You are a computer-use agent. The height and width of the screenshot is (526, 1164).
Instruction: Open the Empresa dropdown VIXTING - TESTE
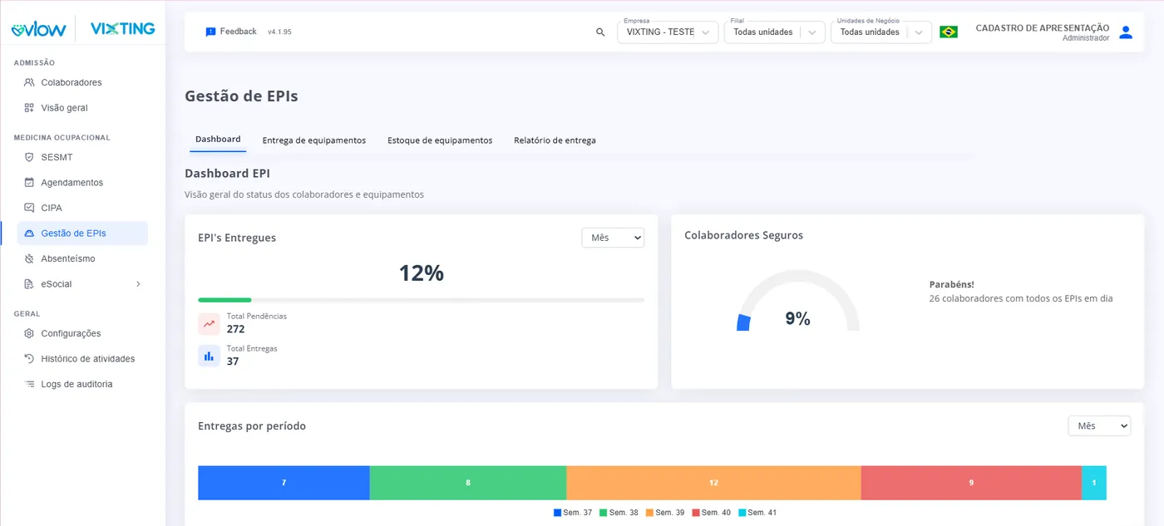668,32
